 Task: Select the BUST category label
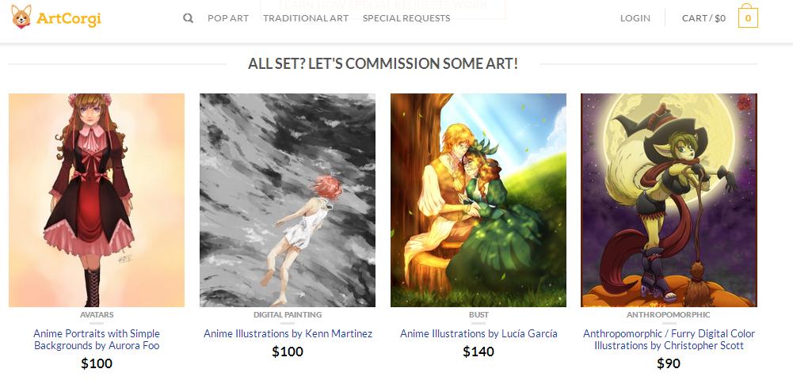pyautogui.click(x=478, y=314)
